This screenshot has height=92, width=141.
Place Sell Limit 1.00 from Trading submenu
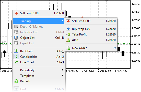click(91, 21)
